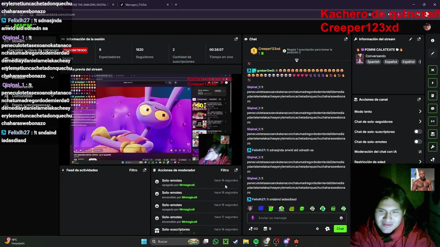This screenshot has width=440, height=247.
Task: Open the AI chat moderation external link icon
Action: (x=420, y=152)
